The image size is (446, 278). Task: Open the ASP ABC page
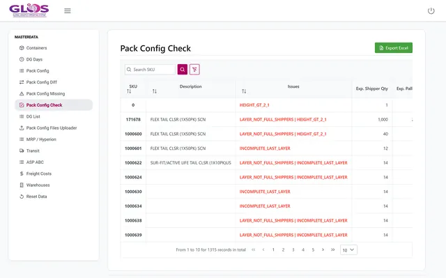click(x=35, y=162)
